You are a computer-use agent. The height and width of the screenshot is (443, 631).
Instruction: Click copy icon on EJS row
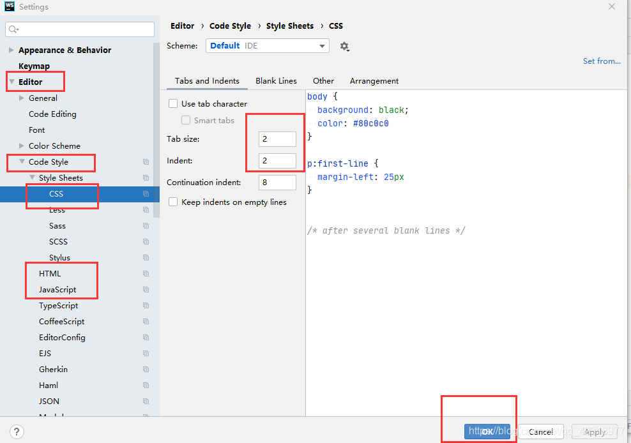pyautogui.click(x=146, y=353)
